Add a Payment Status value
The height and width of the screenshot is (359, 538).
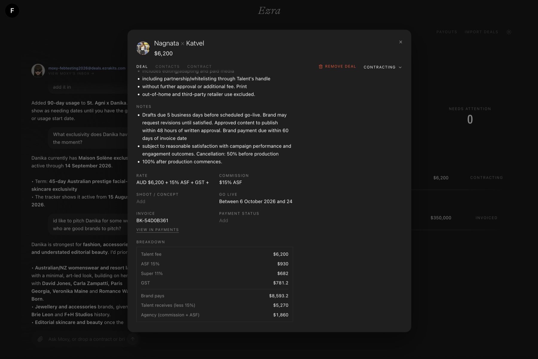click(224, 221)
